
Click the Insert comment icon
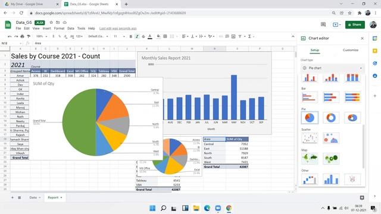[227, 36]
